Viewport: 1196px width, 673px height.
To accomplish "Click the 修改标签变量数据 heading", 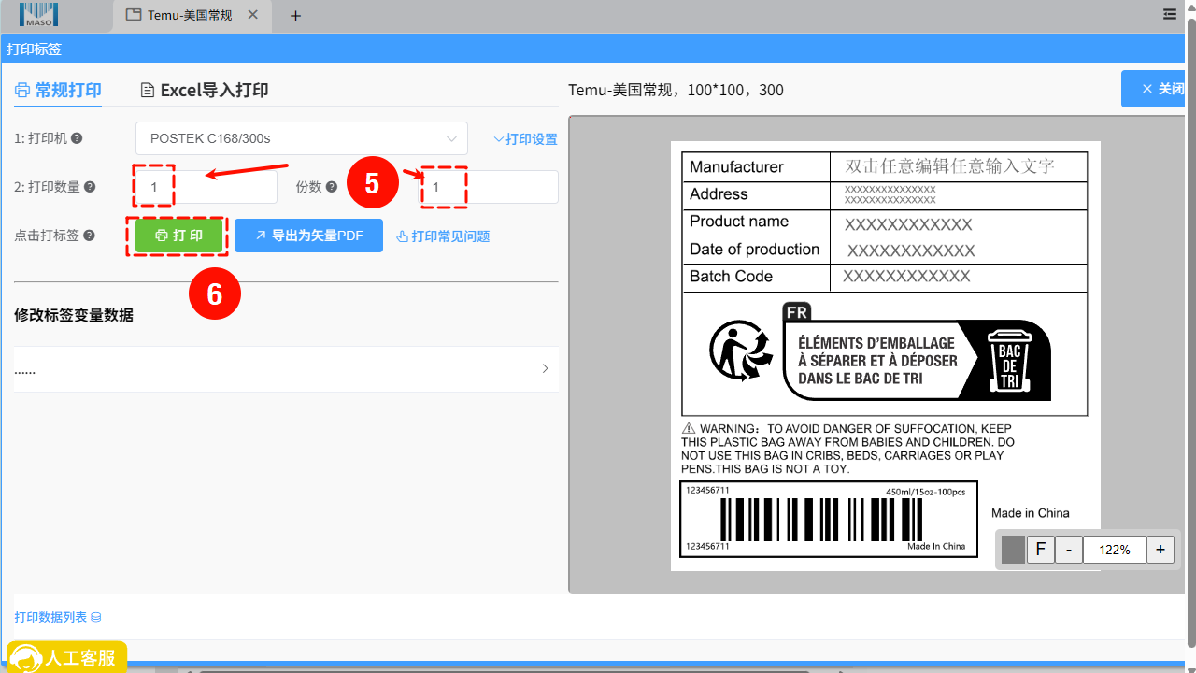I will pyautogui.click(x=74, y=315).
